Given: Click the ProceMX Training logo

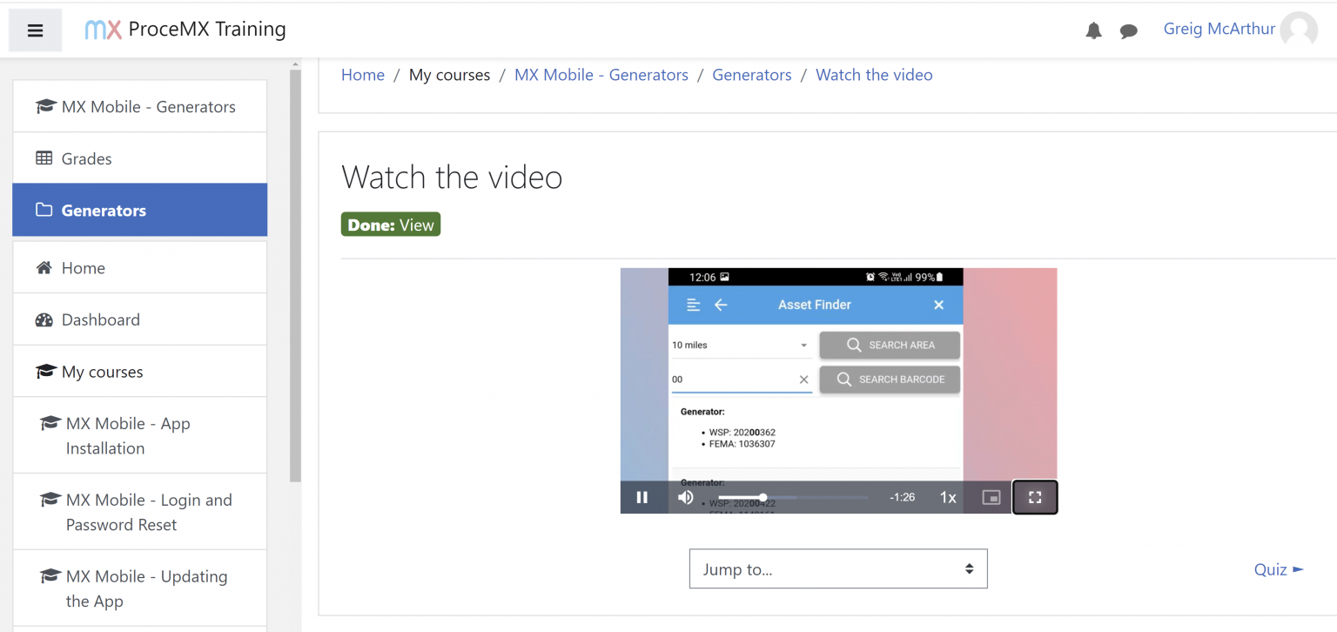Looking at the screenshot, I should coord(185,30).
